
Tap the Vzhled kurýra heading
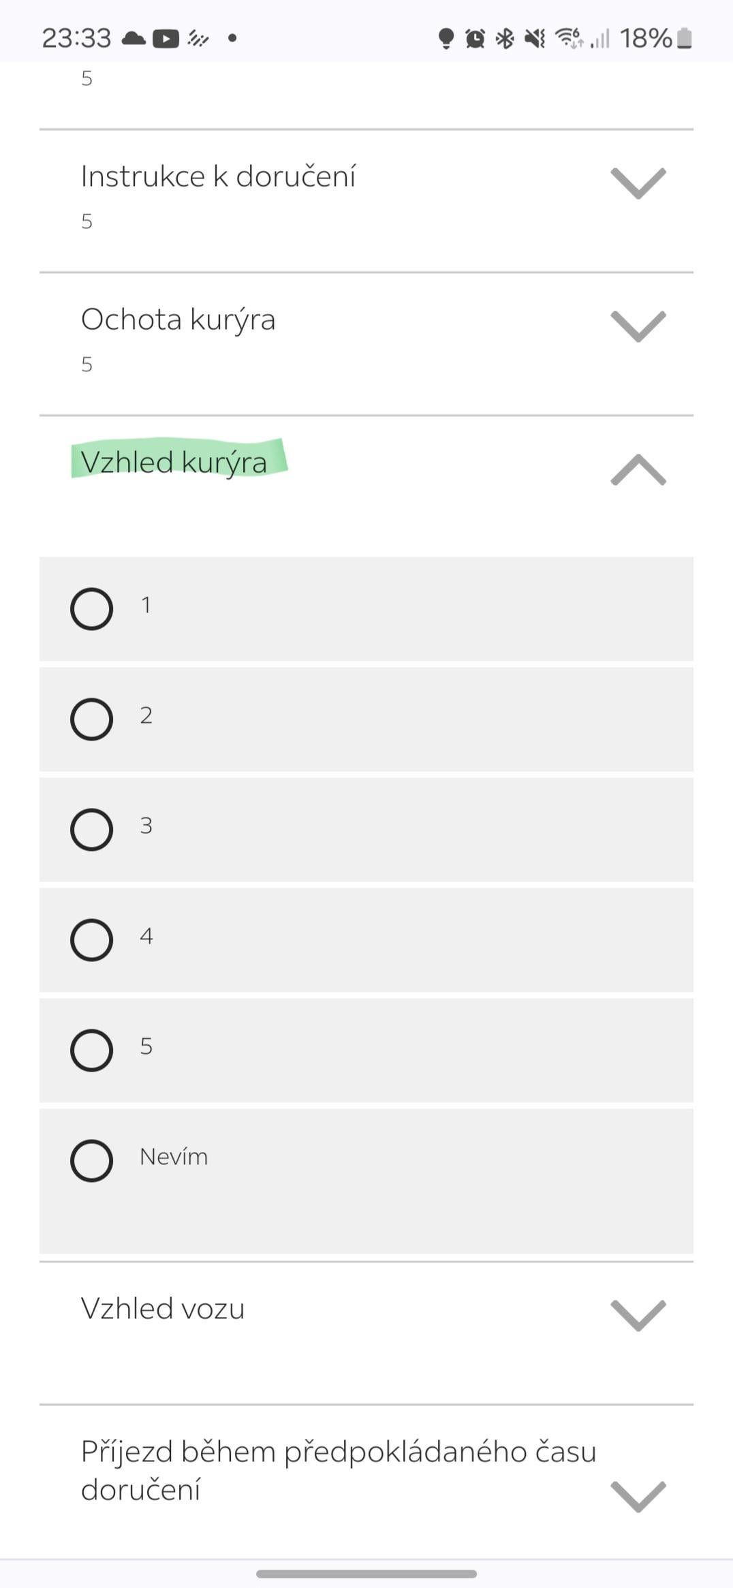click(x=174, y=462)
